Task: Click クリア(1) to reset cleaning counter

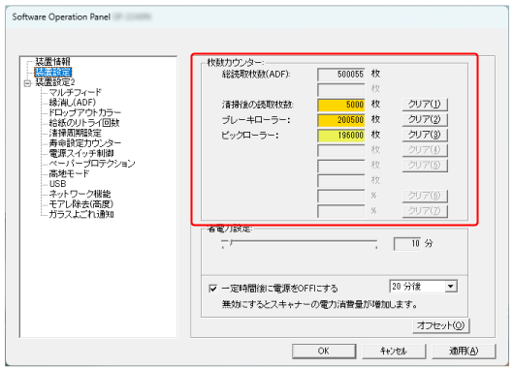Action: [425, 105]
